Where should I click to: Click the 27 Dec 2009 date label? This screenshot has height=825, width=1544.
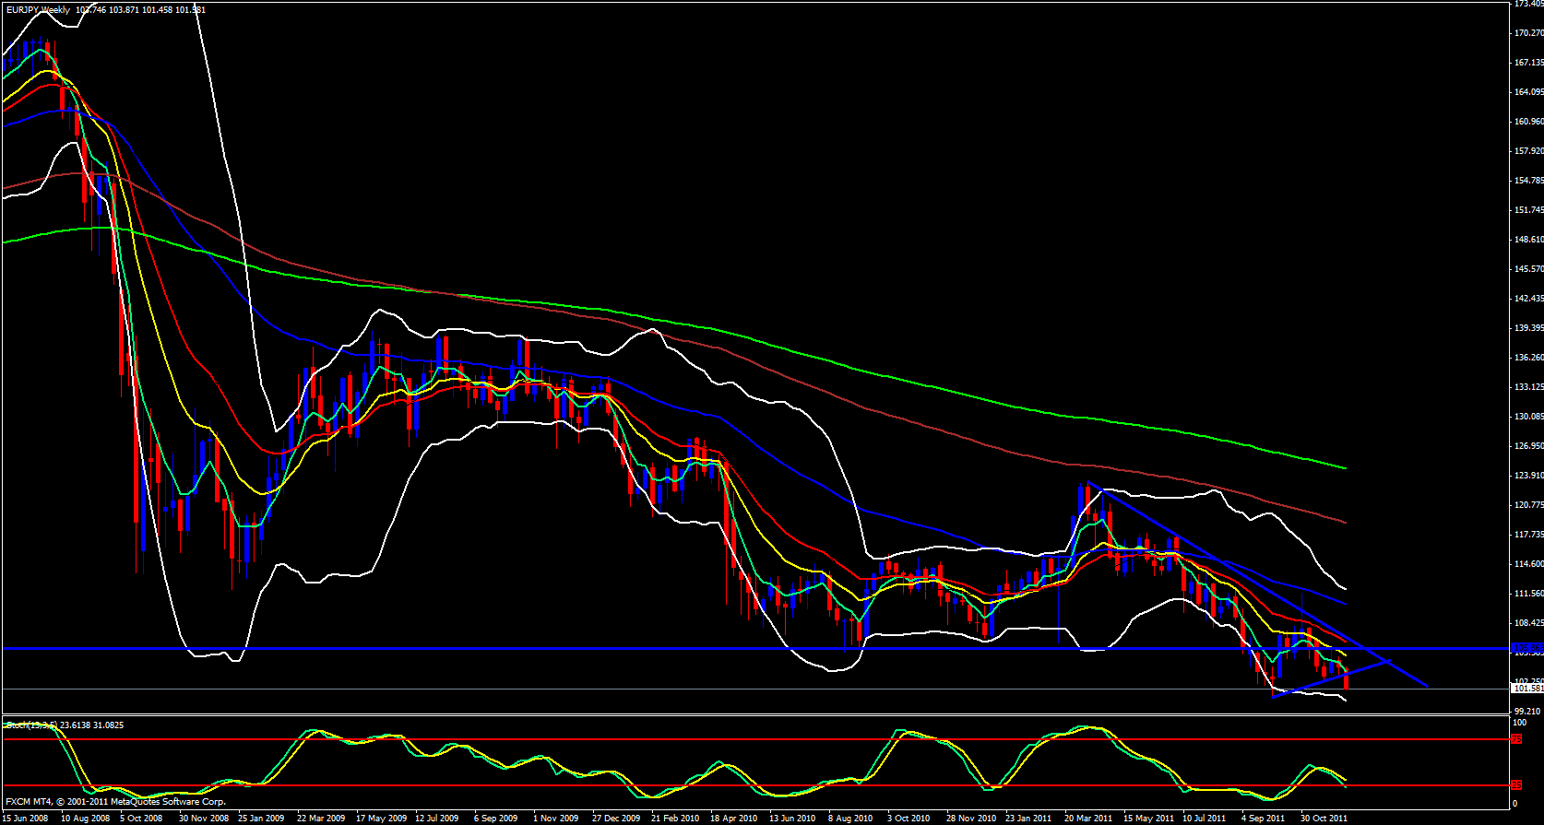click(x=615, y=818)
